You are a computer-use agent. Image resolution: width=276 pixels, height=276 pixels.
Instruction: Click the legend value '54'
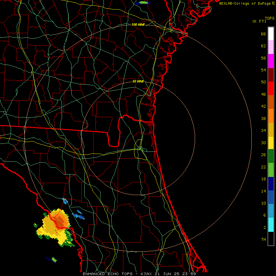pyautogui.click(x=263, y=70)
